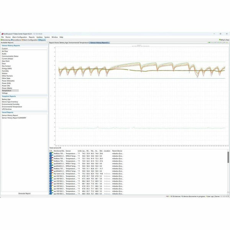Select Dew Point report type
This screenshot has width=230, height=230.
(6, 61)
